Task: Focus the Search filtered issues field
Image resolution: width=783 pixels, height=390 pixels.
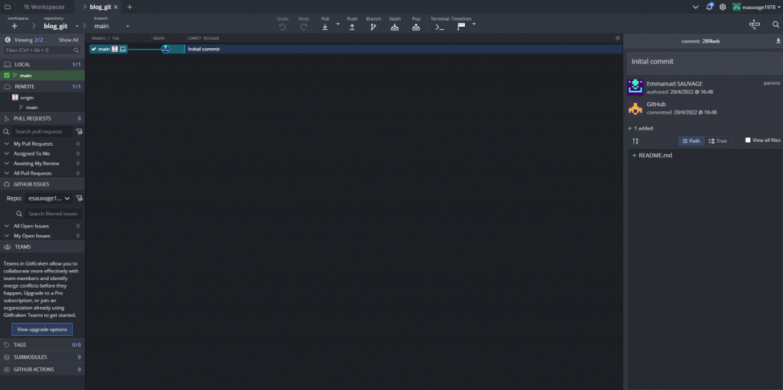Action: (53, 214)
